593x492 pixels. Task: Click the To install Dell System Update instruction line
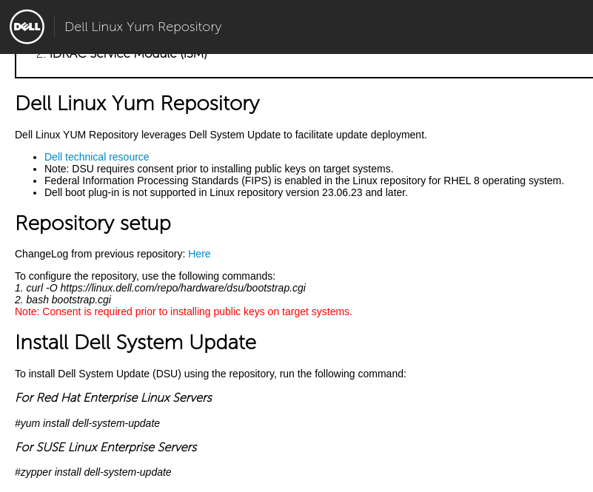coord(211,374)
